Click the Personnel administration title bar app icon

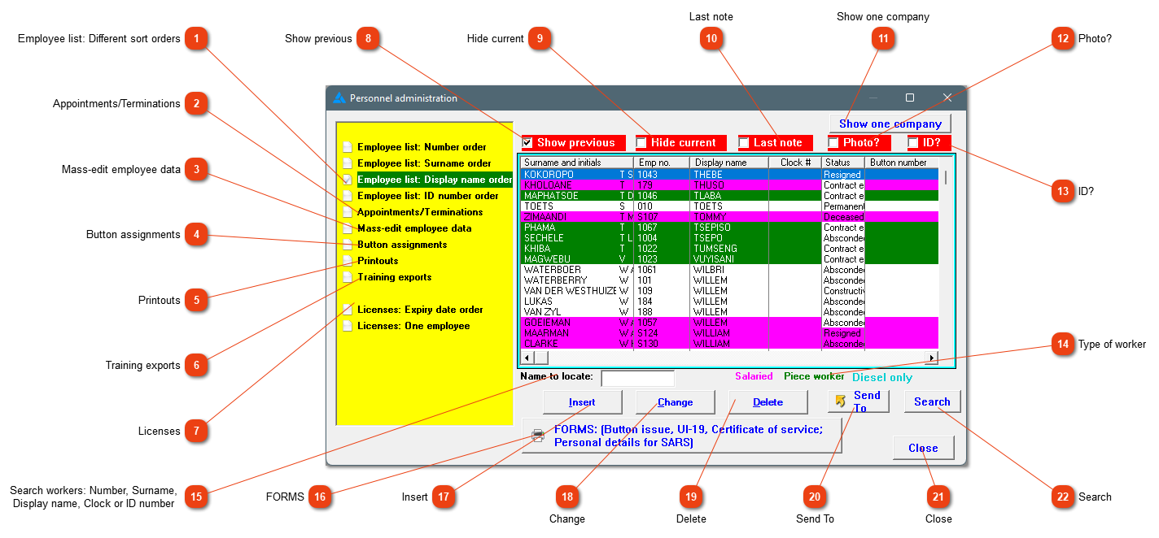coord(339,98)
